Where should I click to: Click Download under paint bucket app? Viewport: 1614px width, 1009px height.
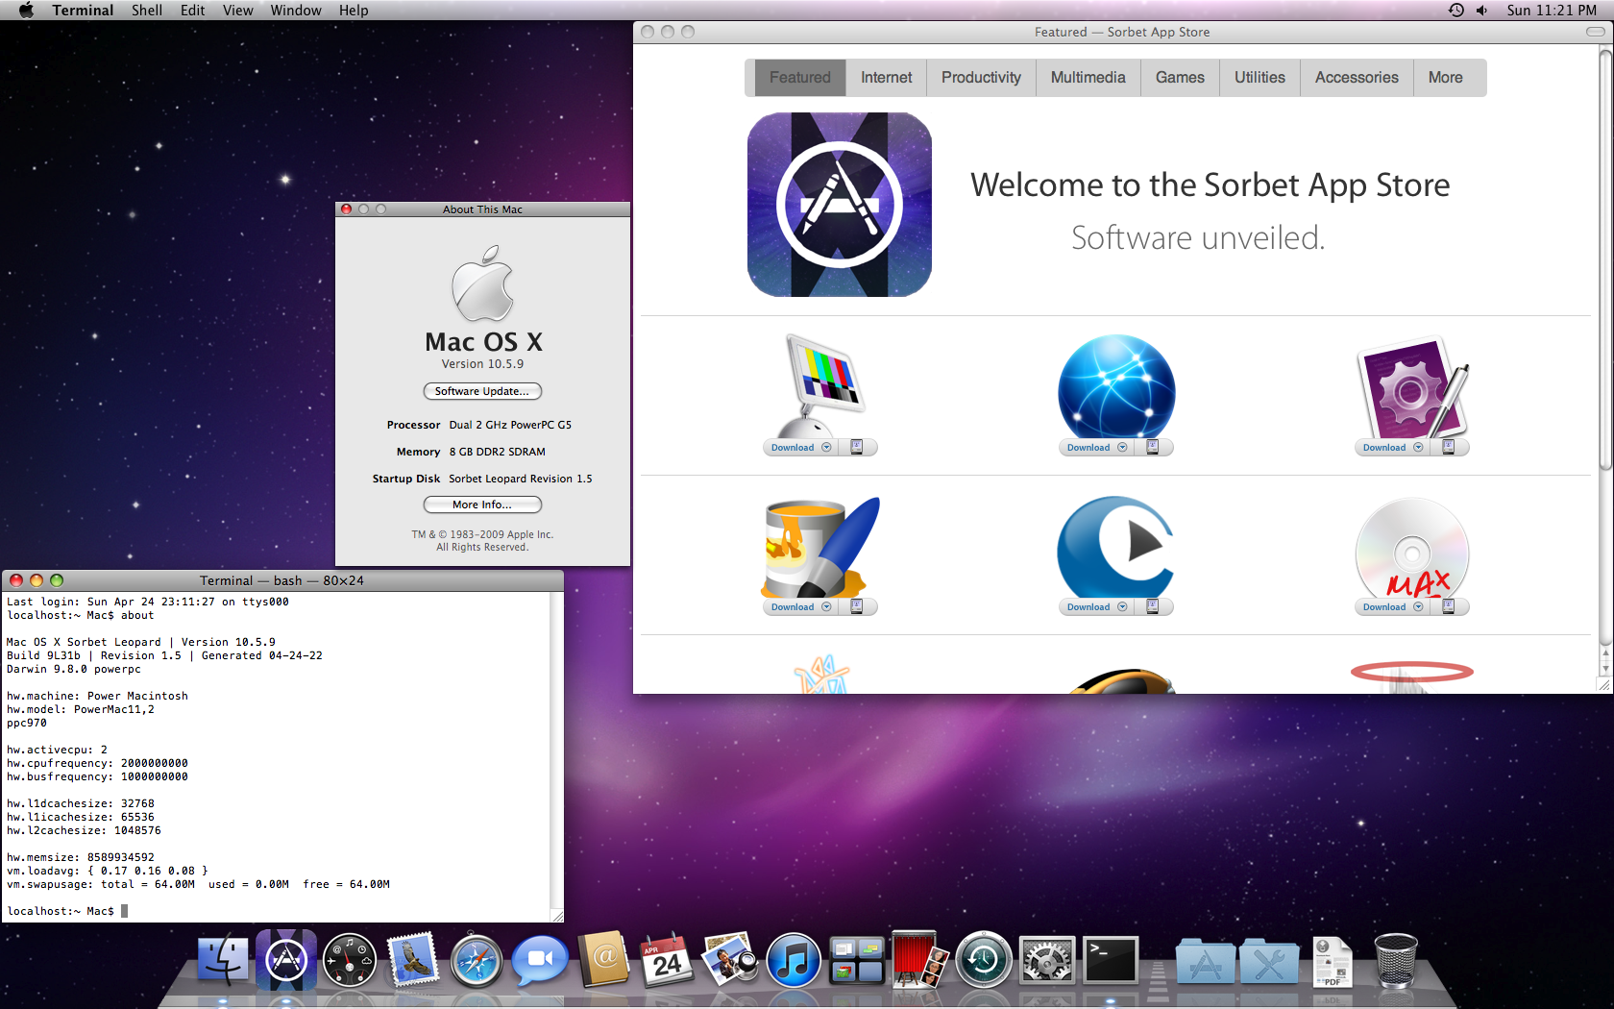pyautogui.click(x=793, y=607)
